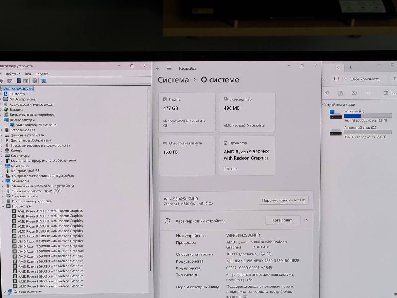Screen dimensions: 397x298
Task: Click the Камеры webcam icon in device tree
Action: (7, 150)
